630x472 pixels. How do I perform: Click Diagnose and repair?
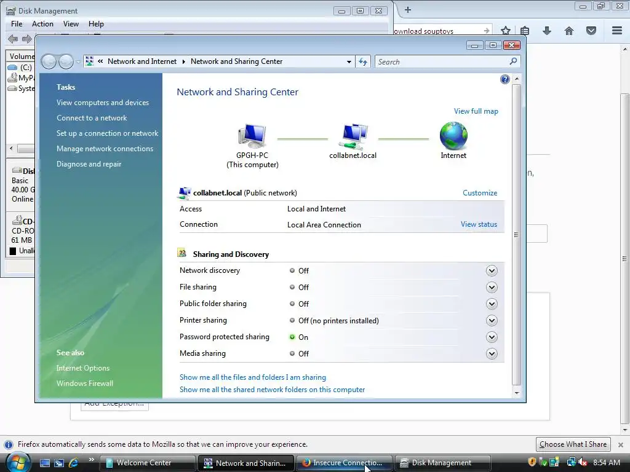89,163
